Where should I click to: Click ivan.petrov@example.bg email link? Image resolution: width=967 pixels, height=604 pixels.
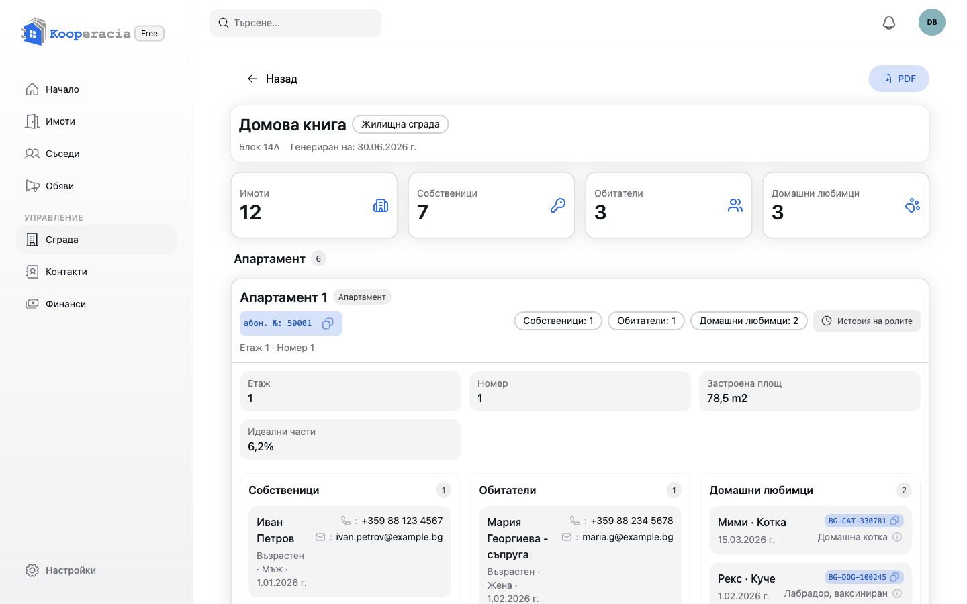coord(389,537)
